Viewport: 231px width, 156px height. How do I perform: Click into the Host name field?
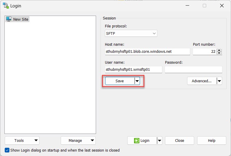point(147,52)
